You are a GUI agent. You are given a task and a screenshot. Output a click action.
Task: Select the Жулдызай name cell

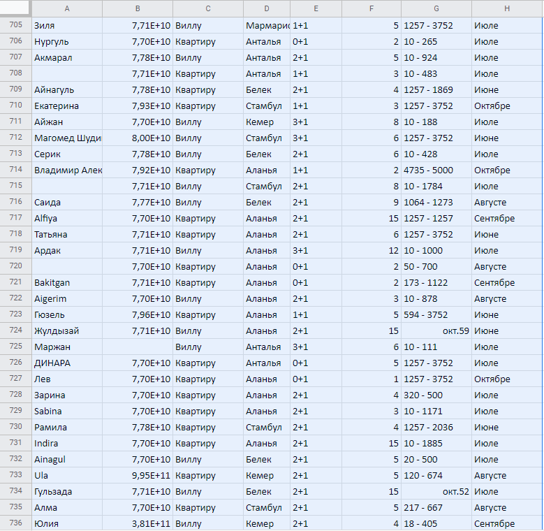[67, 330]
